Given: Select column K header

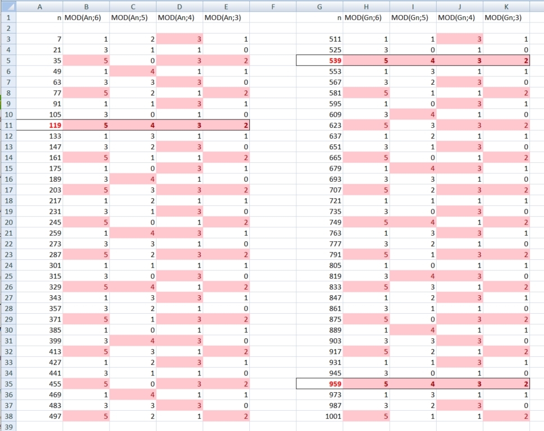Looking at the screenshot, I should tap(506, 7).
